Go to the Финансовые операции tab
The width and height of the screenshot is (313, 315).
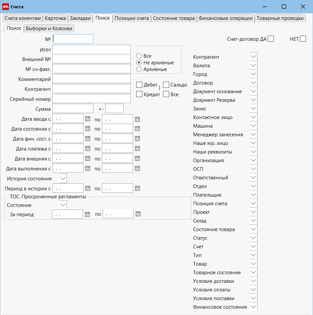226,18
